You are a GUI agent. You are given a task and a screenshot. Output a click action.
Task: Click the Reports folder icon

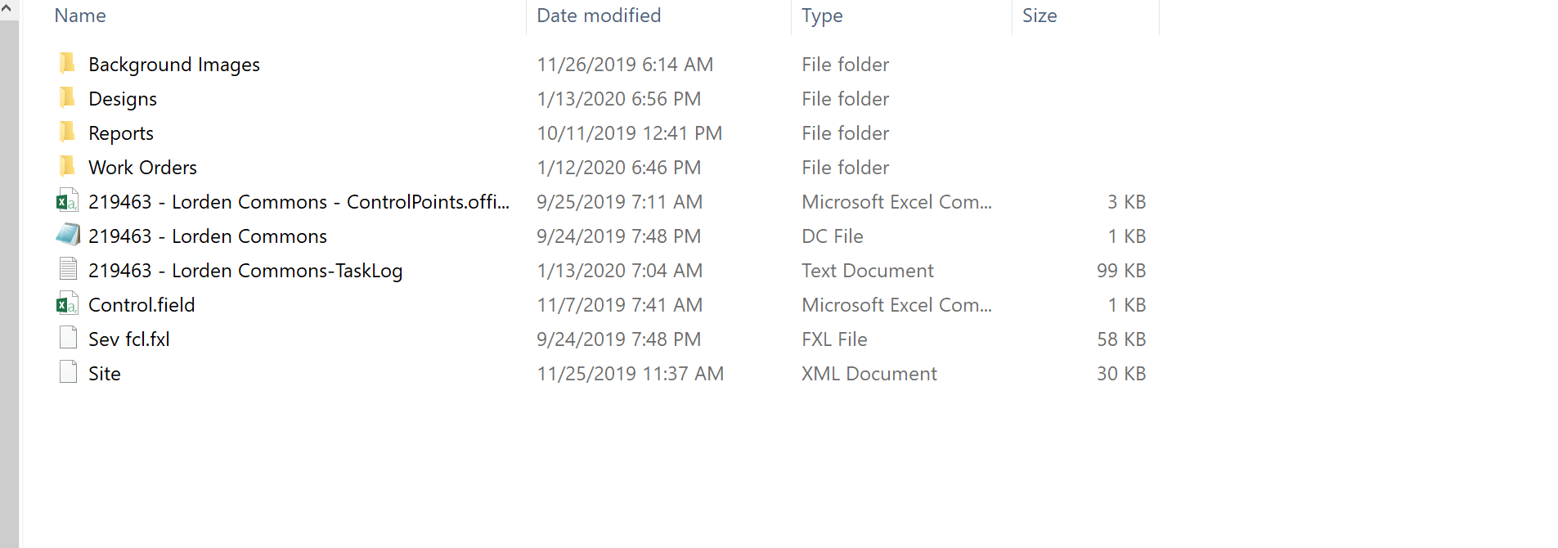tap(67, 133)
